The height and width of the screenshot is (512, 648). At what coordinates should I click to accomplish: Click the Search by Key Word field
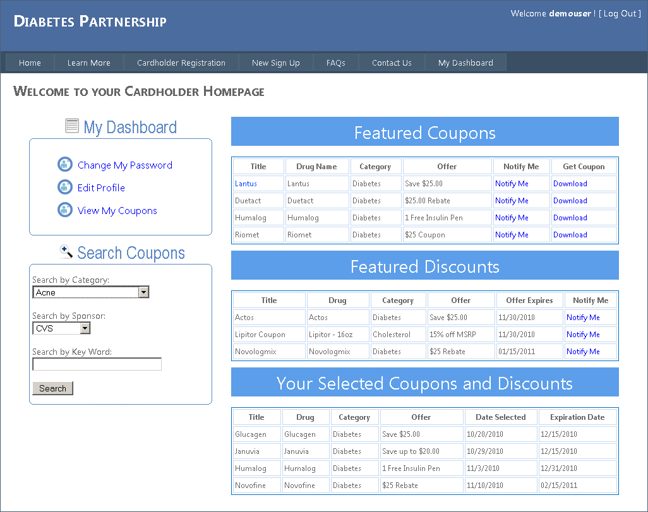(97, 364)
